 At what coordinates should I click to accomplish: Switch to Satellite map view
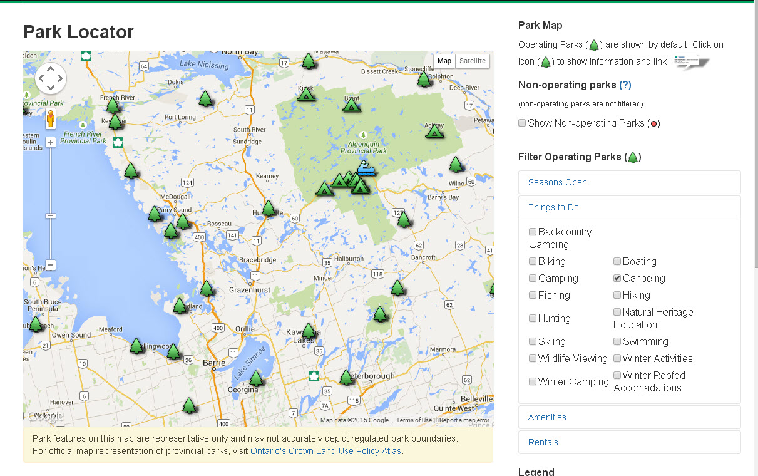pyautogui.click(x=472, y=61)
